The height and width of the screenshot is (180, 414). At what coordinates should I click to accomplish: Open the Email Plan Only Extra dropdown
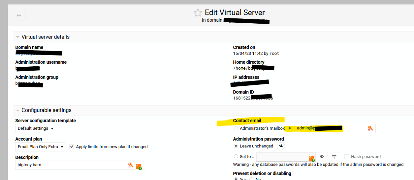[40, 146]
